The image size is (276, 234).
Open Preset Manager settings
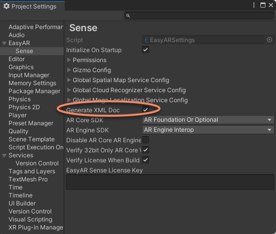coord(31,123)
